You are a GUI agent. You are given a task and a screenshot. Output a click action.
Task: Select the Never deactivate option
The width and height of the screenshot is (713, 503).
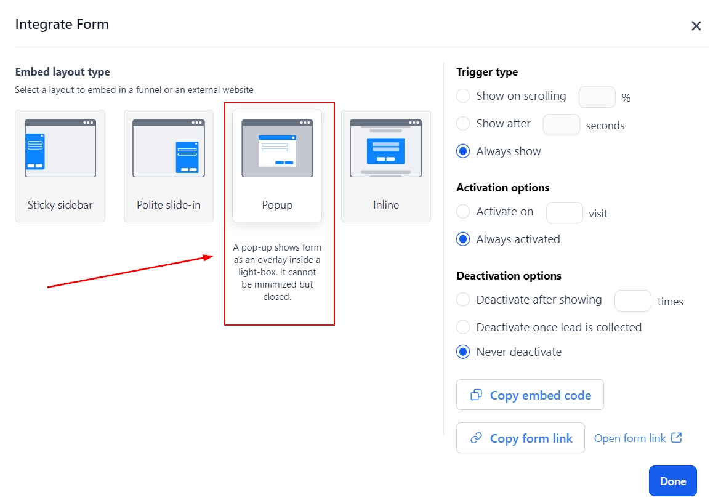click(x=463, y=352)
